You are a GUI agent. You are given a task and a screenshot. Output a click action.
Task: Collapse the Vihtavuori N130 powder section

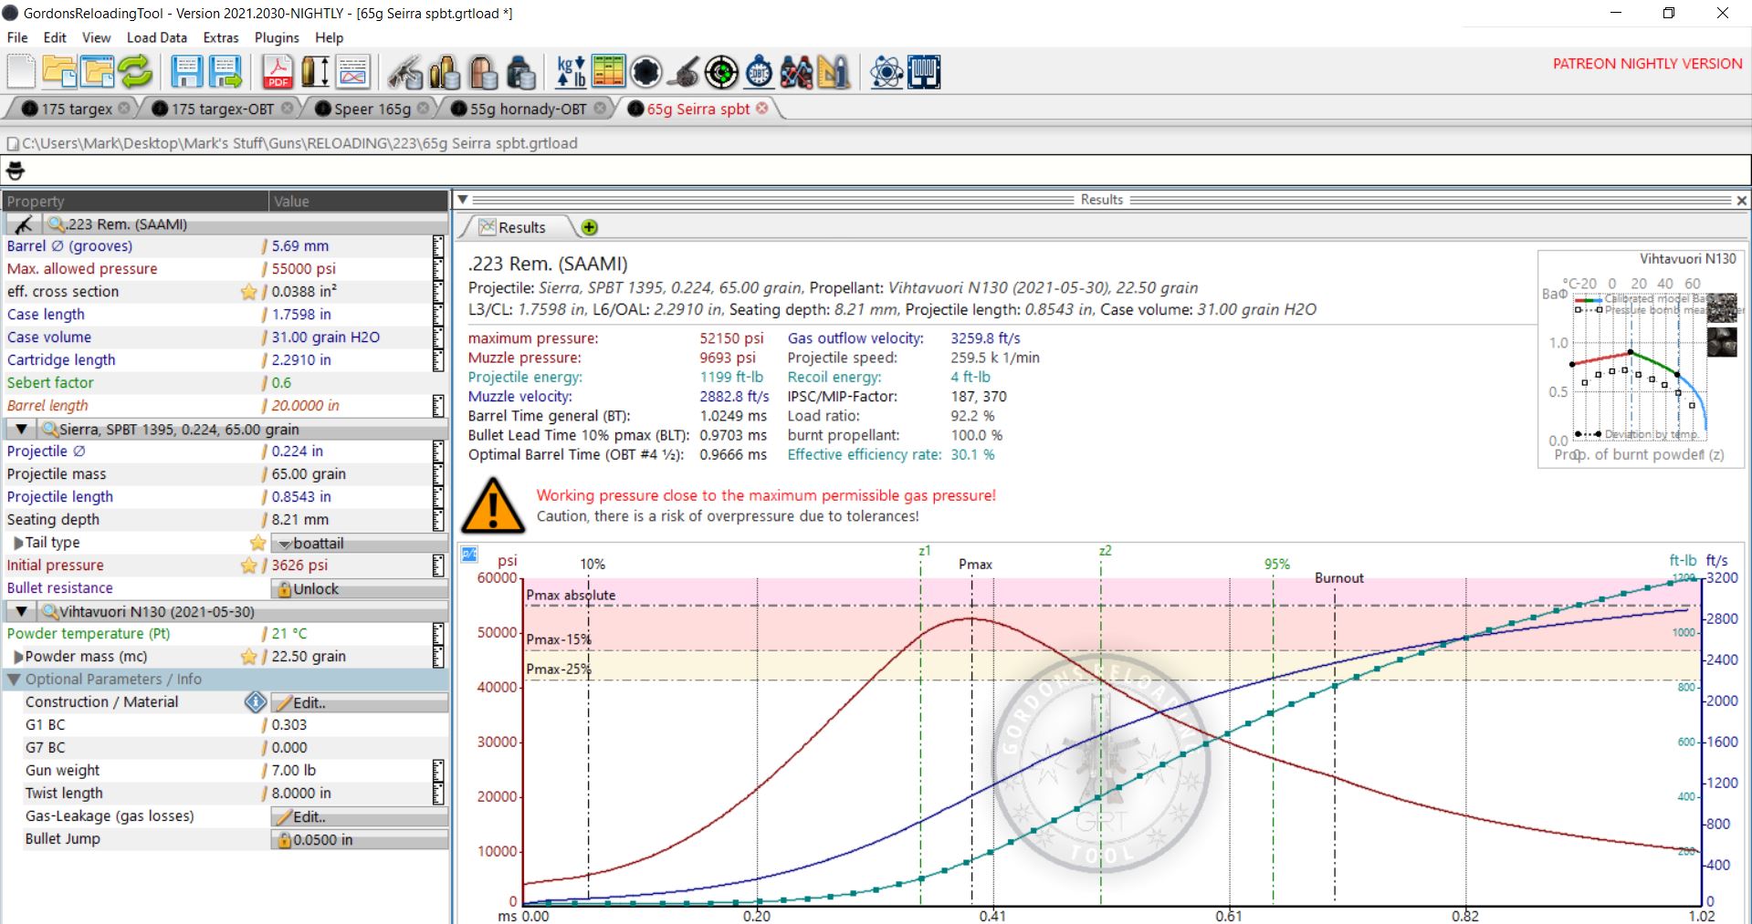(x=21, y=611)
